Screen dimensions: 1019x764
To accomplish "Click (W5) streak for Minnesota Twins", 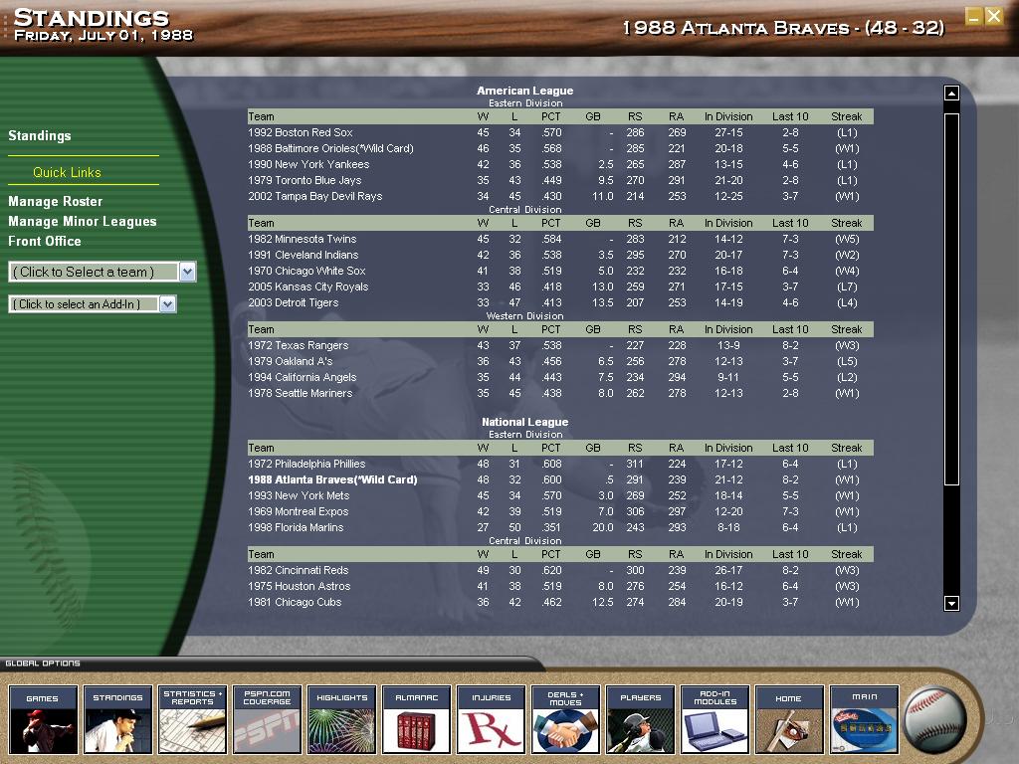I will point(847,239).
